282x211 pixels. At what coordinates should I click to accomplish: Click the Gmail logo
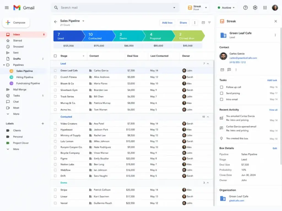pos(24,8)
